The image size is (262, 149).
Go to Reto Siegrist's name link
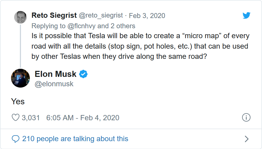point(54,16)
